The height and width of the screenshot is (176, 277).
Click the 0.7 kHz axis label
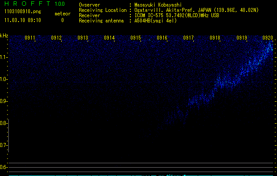(x=4, y=145)
